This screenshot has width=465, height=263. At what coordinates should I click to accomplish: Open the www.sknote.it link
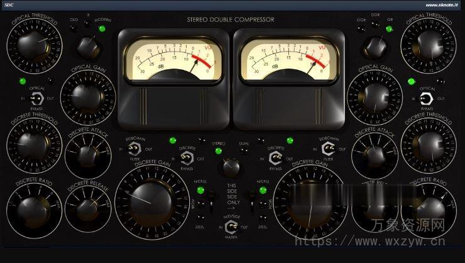[441, 5]
